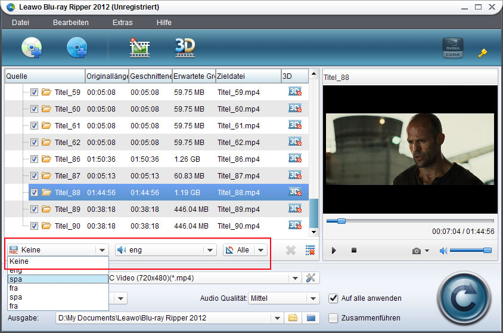The height and width of the screenshot is (333, 503).
Task: Click the add Blu-ray disc toolbar icon
Action: [31, 47]
